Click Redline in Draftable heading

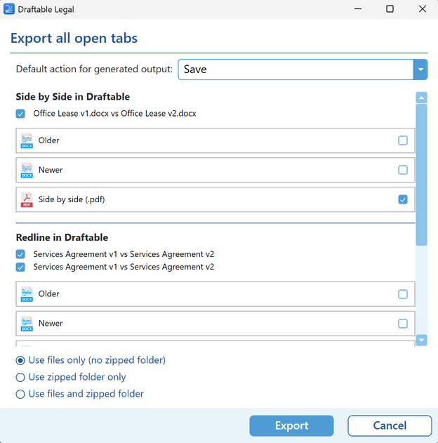coord(62,237)
